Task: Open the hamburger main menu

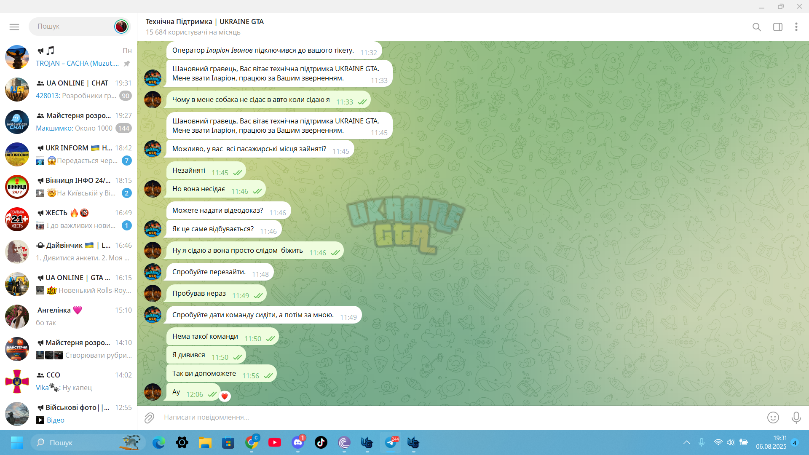Action: (14, 27)
